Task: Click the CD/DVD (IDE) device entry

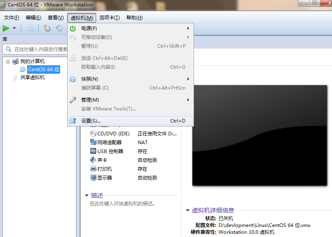Action: coord(113,134)
